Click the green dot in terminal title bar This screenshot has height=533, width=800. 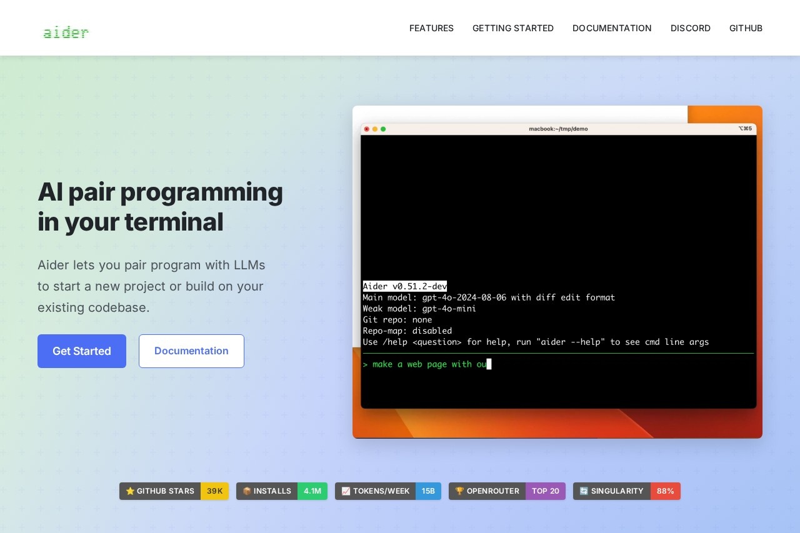[383, 129]
